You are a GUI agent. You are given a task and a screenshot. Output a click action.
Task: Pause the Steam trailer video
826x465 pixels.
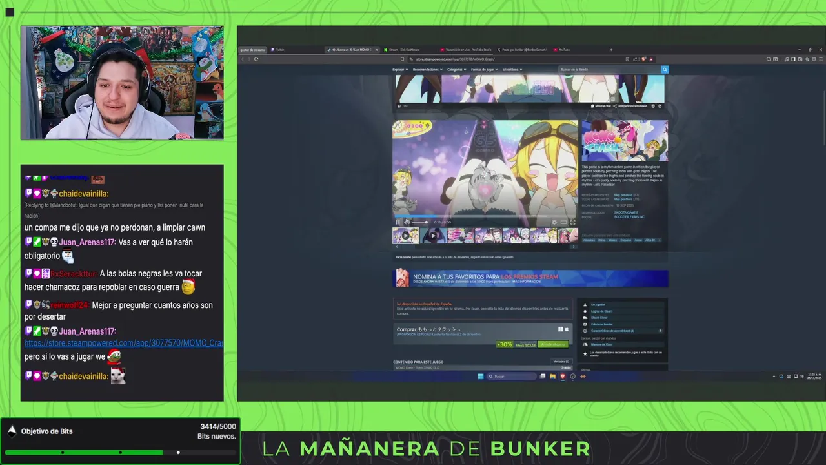tap(398, 222)
